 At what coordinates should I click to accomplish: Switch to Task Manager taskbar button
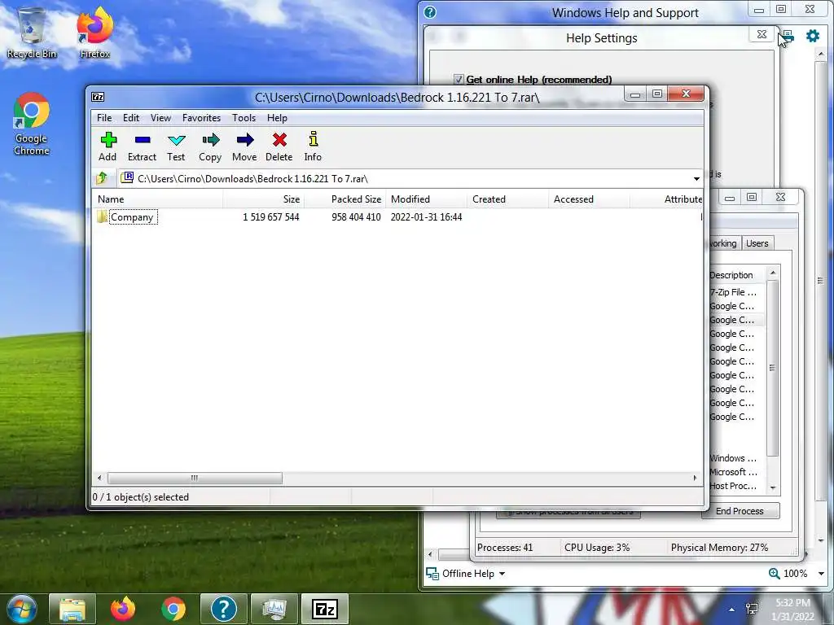274,609
